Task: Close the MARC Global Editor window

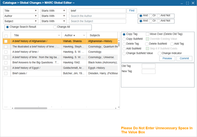Action: 193,3
